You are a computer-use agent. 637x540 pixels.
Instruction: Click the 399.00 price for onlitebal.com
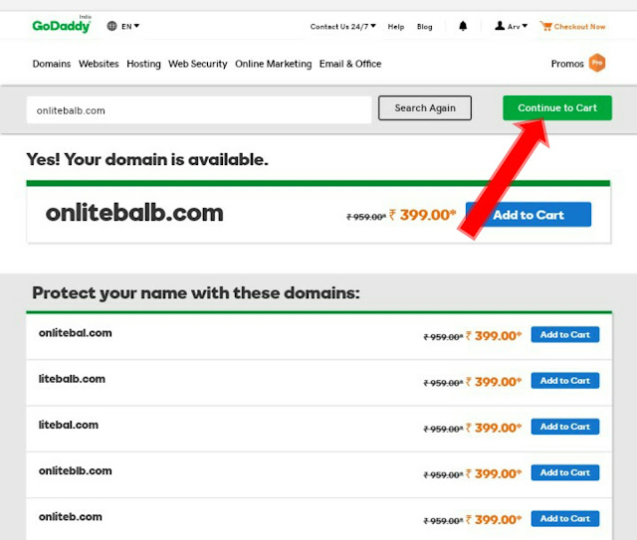[x=494, y=336]
